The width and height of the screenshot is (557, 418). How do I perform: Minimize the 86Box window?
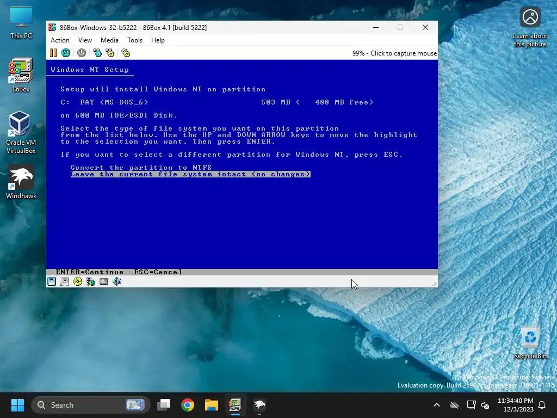coord(376,27)
